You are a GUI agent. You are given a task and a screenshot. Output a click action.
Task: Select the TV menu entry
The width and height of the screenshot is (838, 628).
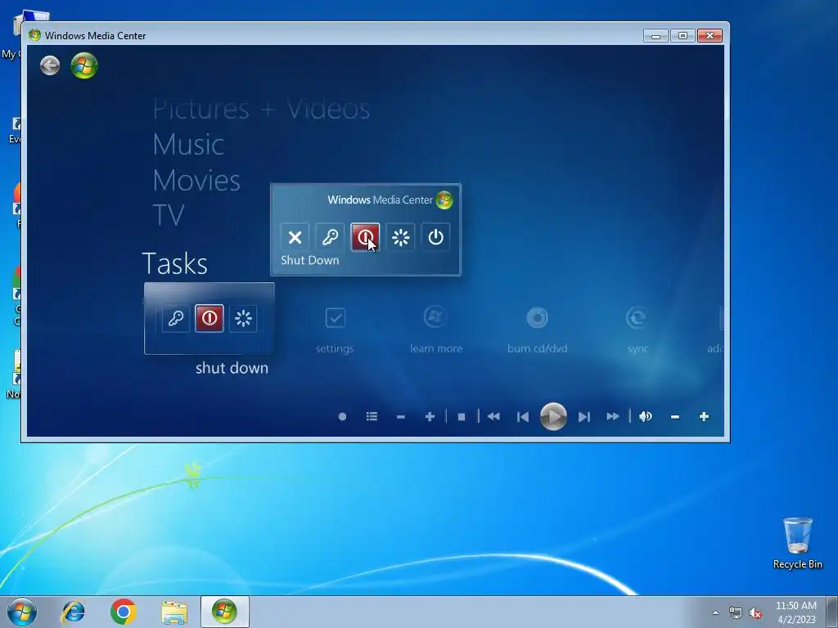169,216
